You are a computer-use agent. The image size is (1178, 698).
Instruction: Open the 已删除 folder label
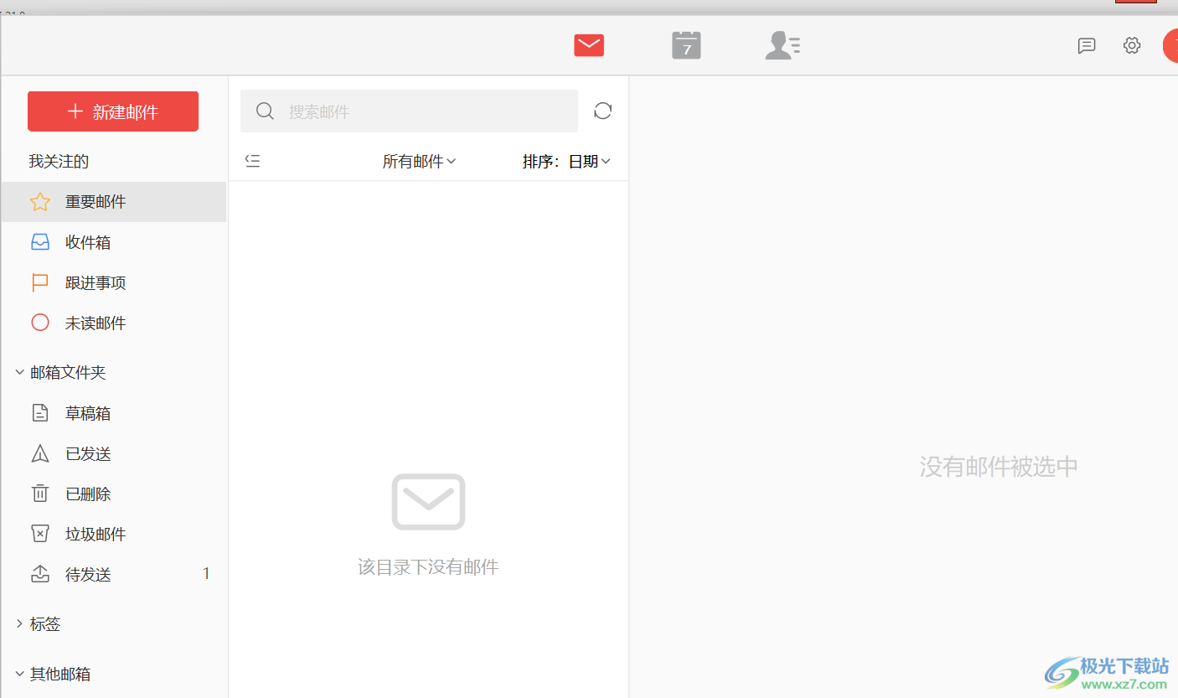[88, 494]
